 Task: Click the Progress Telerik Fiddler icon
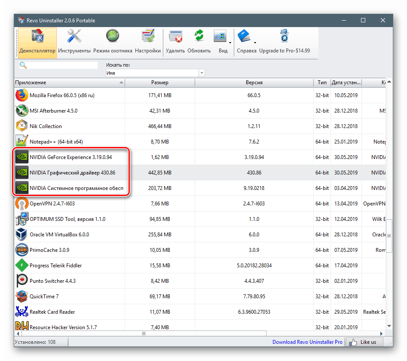(22, 266)
